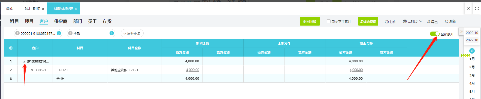Image resolution: width=481 pixels, height=99 pixels.
Task: Click the 多辅助查询 button
Action: tap(368, 21)
